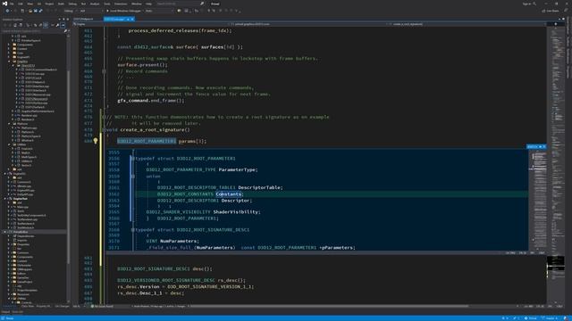Click gfx_command.end_frame() call

(x=151, y=101)
